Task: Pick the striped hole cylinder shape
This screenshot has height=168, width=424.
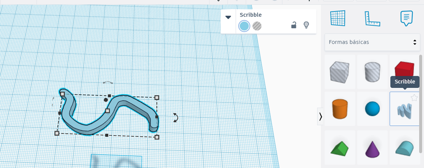Action: [x=372, y=72]
